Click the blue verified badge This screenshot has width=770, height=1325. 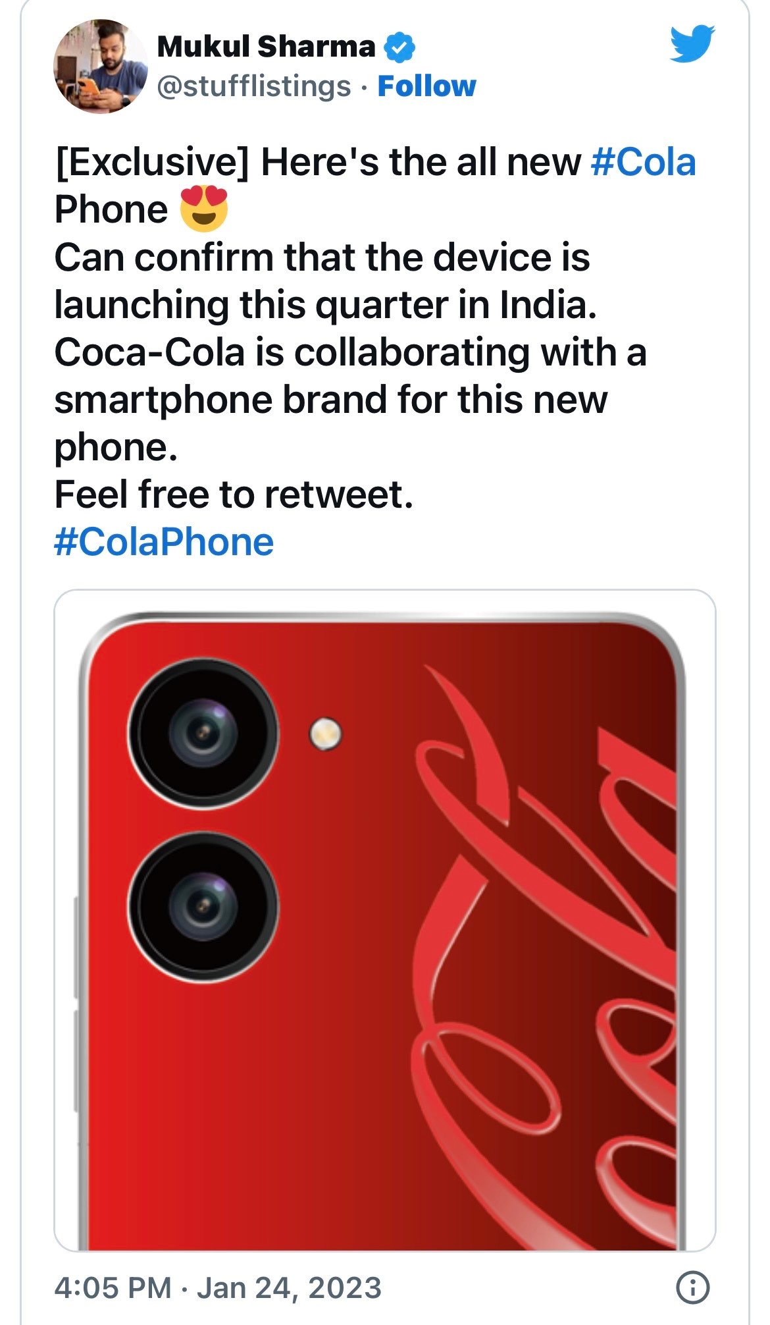point(399,47)
